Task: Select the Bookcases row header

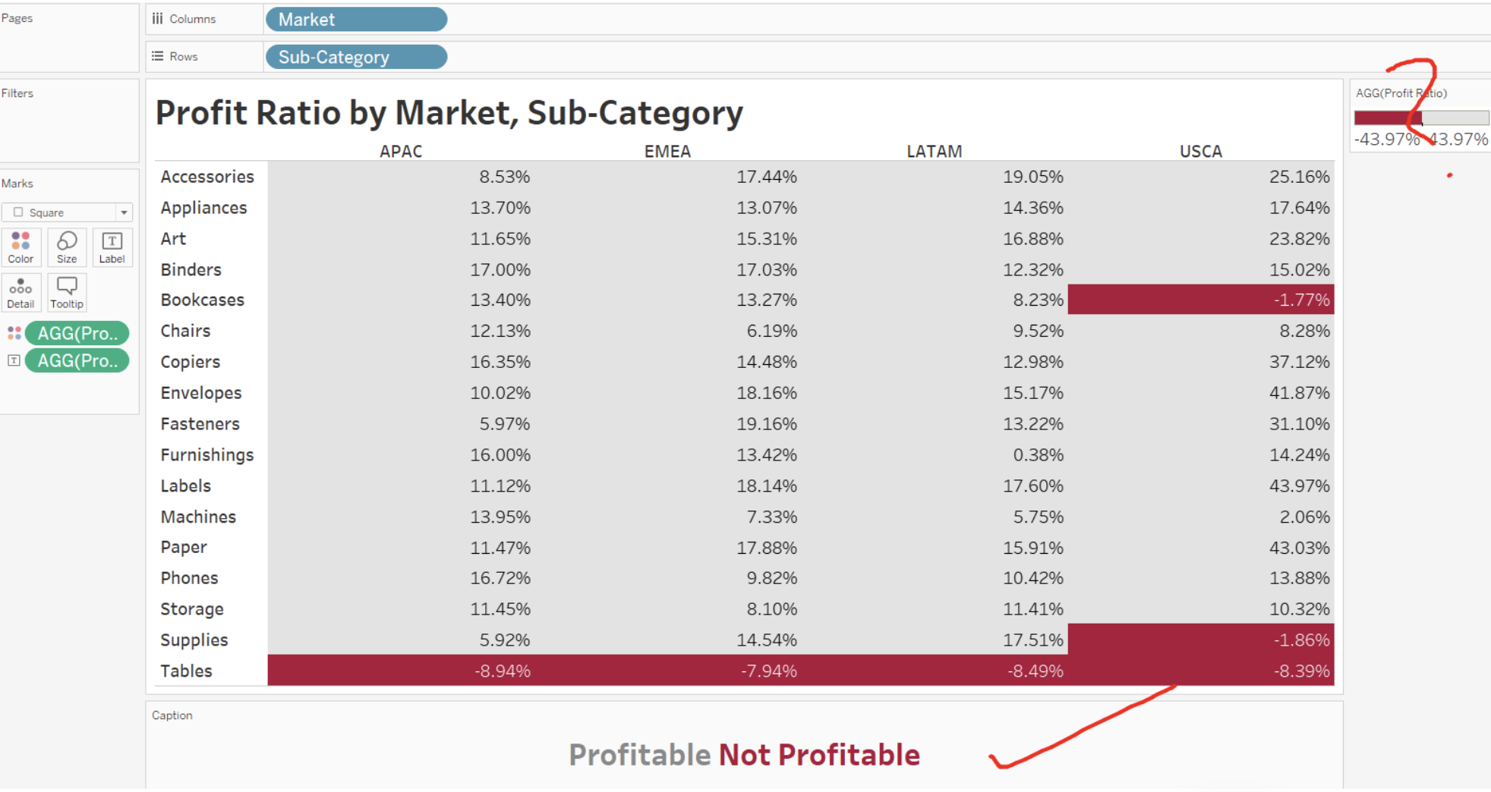Action: (x=202, y=300)
